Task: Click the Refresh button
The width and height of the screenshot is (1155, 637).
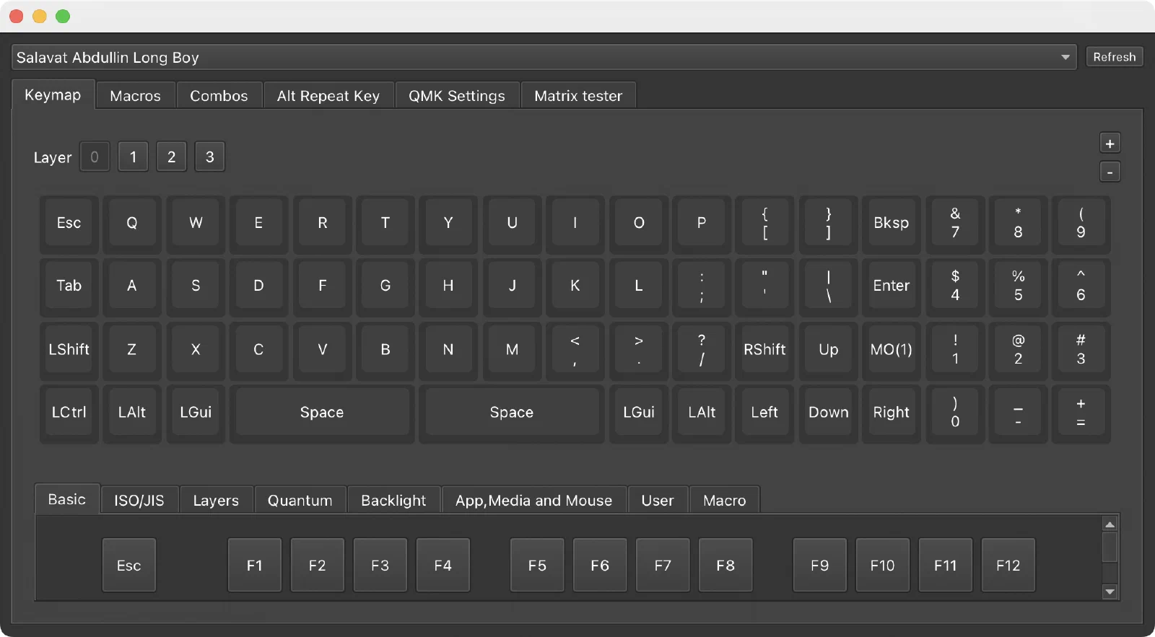Action: [1114, 57]
